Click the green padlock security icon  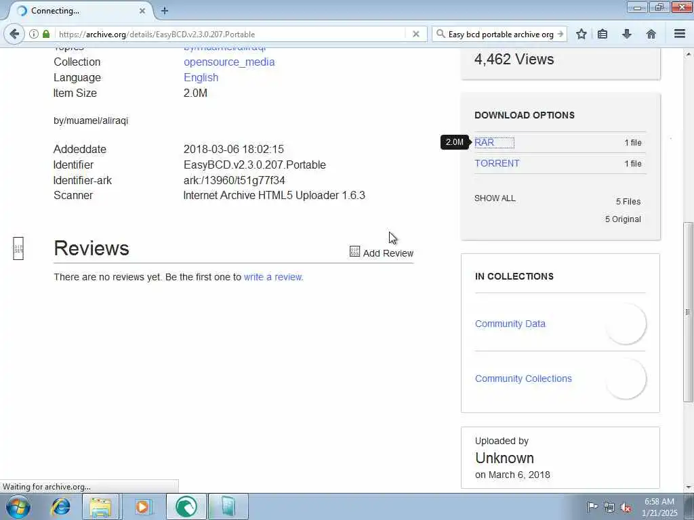45,34
